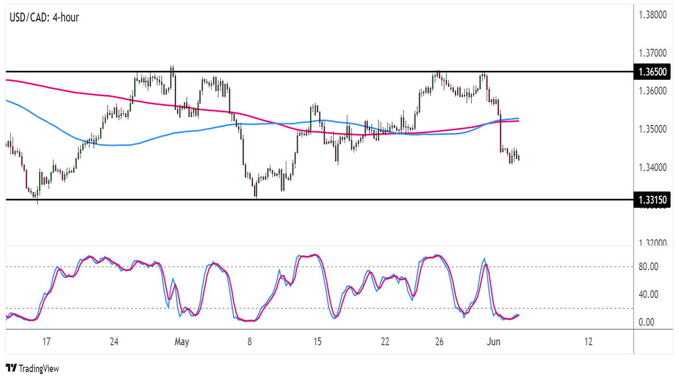Click the latest candlestick near 1.34000

519,158
